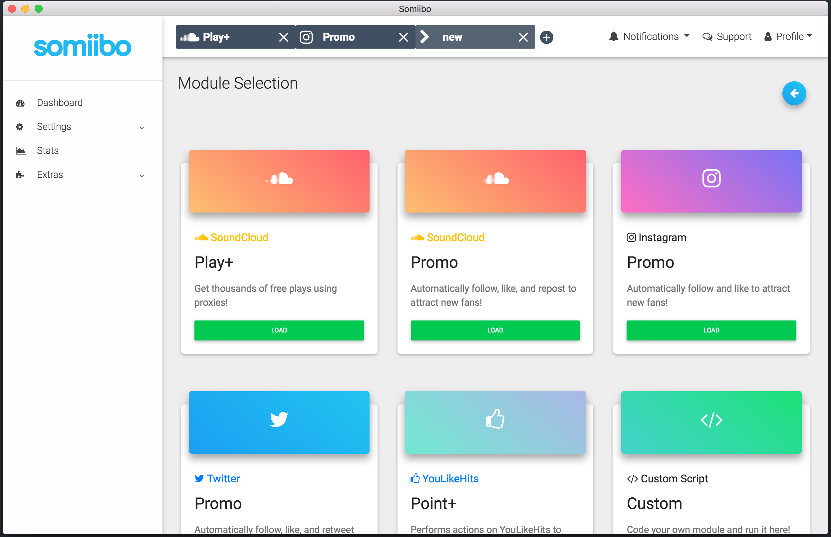Screen dimensions: 831x537
Task: Go back with the blue arrow button
Action: point(794,93)
